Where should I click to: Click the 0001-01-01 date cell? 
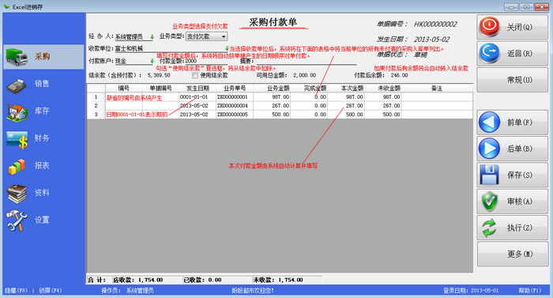[x=197, y=96]
